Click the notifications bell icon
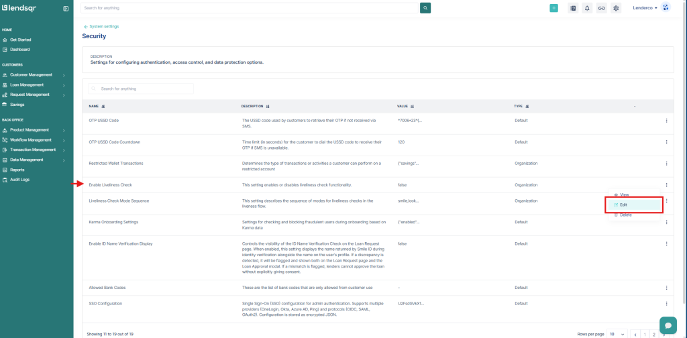687x338 pixels. click(587, 8)
